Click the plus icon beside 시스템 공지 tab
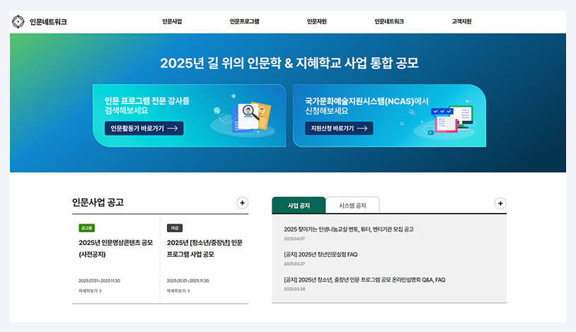Viewport: 576px width, 332px height. click(500, 203)
